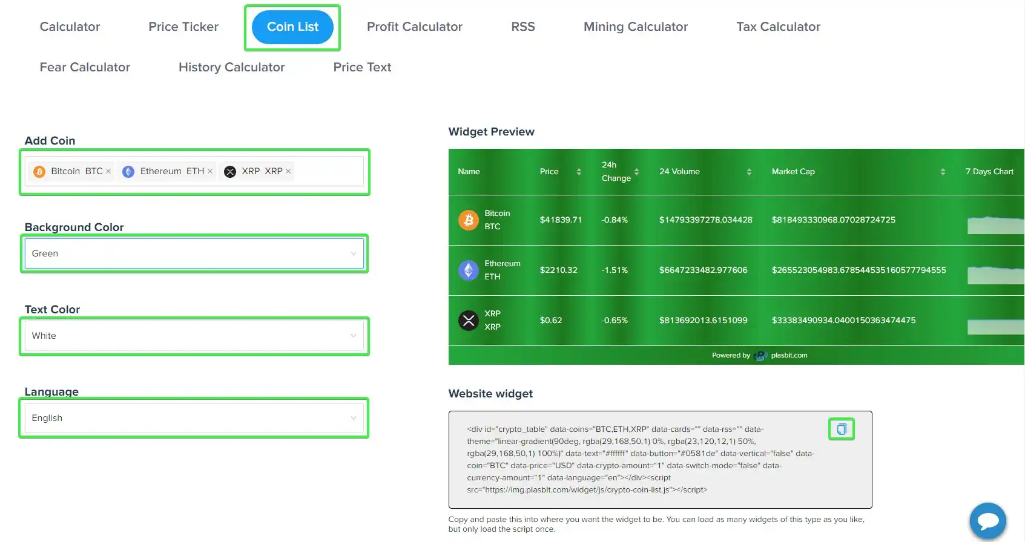Open the Language dropdown

tap(194, 418)
